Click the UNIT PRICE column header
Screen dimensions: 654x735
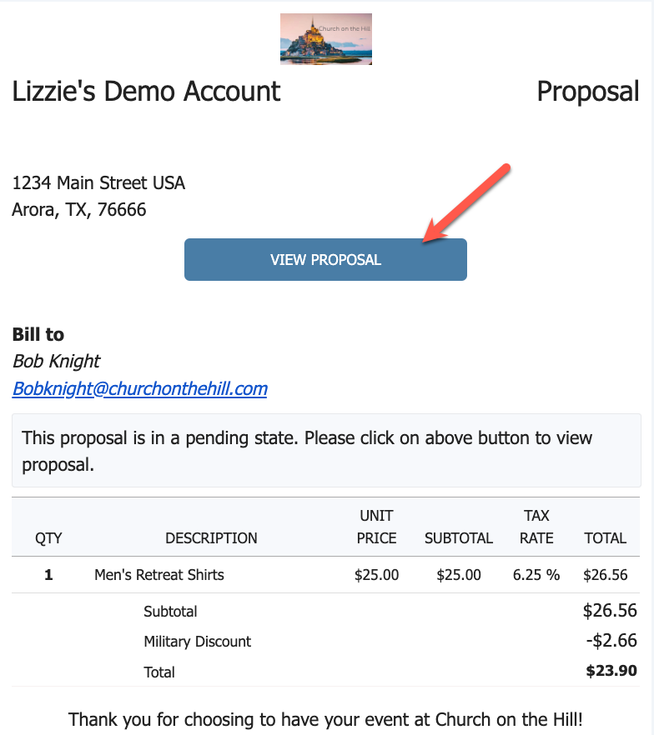(376, 527)
